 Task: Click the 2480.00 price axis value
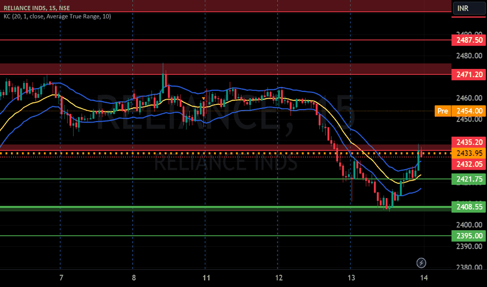coord(469,56)
